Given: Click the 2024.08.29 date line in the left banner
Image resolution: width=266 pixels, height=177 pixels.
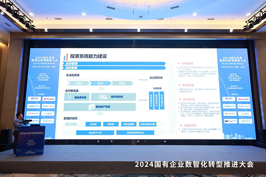Looking at the screenshot, I should coord(44,67).
